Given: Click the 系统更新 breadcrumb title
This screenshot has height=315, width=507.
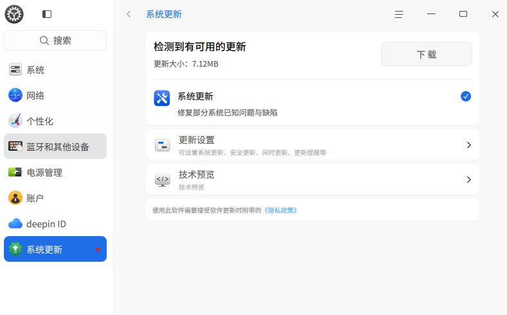Looking at the screenshot, I should click(x=164, y=14).
